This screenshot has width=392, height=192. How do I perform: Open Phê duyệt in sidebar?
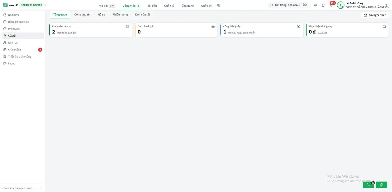click(x=23, y=29)
